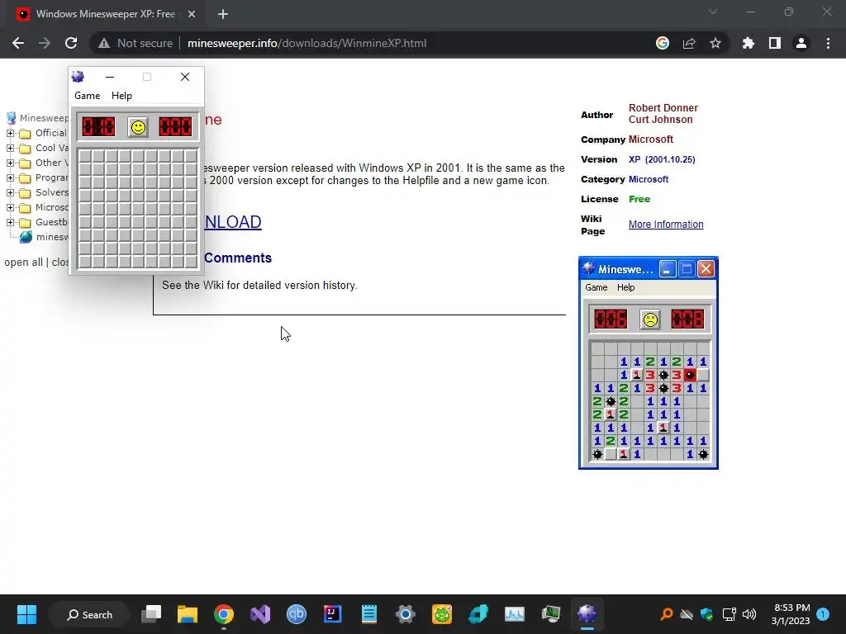The height and width of the screenshot is (634, 846).
Task: Click the Solvers folder icon in tree
Action: click(25, 193)
